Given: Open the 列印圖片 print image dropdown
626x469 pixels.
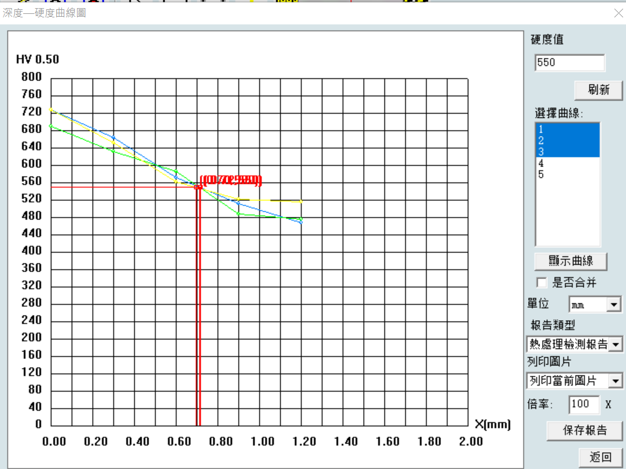Looking at the screenshot, I should [x=615, y=381].
